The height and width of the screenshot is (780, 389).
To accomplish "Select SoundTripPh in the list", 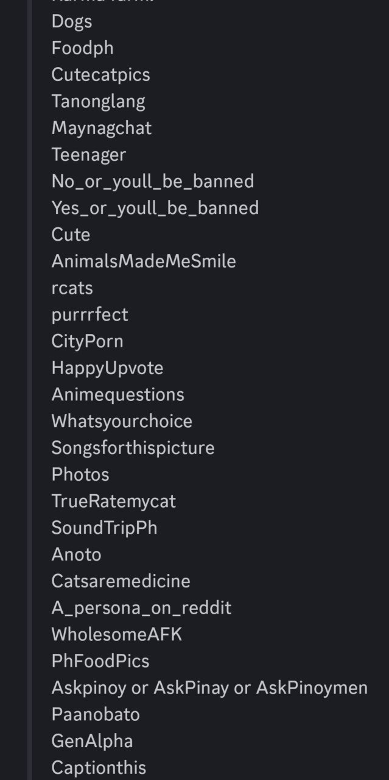I will [105, 528].
